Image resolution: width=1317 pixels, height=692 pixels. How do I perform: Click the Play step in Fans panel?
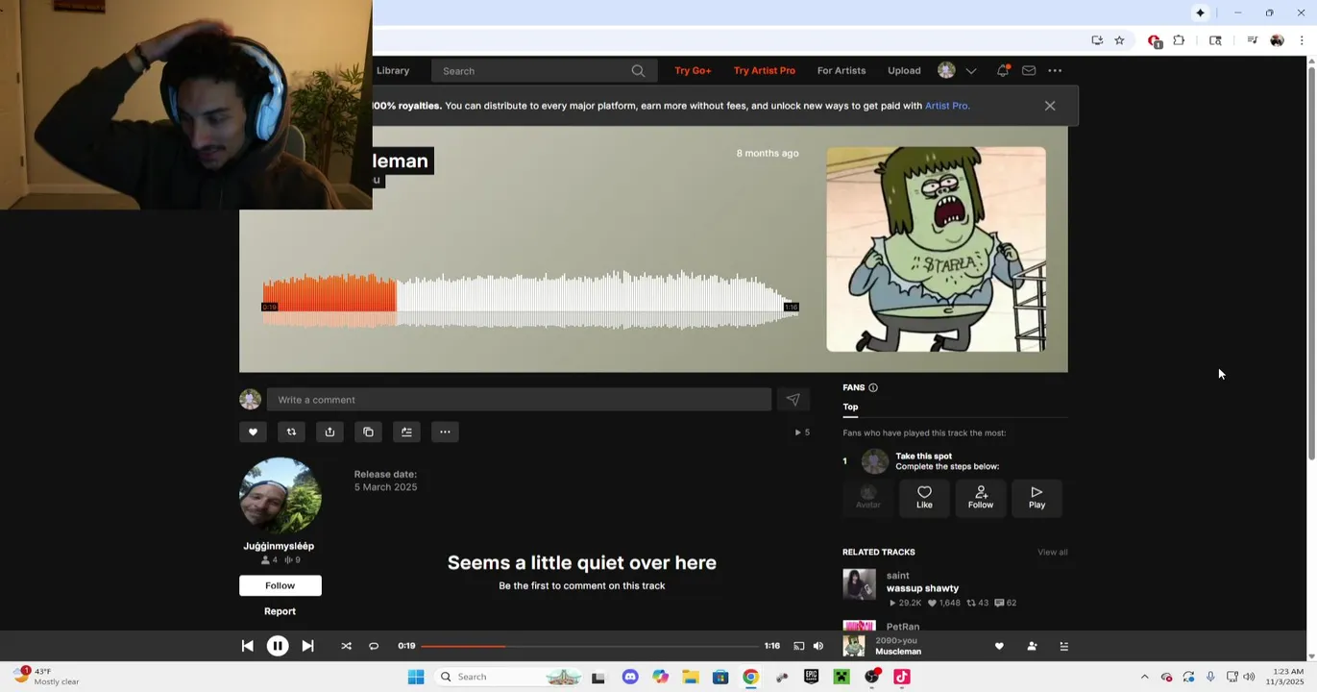click(x=1037, y=498)
